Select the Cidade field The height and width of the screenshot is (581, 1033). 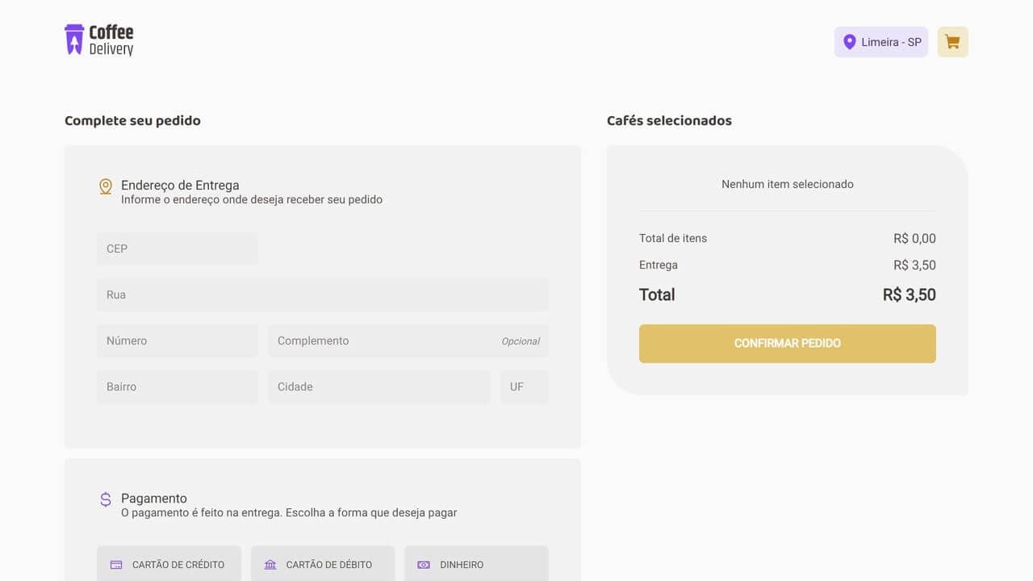pyautogui.click(x=378, y=387)
